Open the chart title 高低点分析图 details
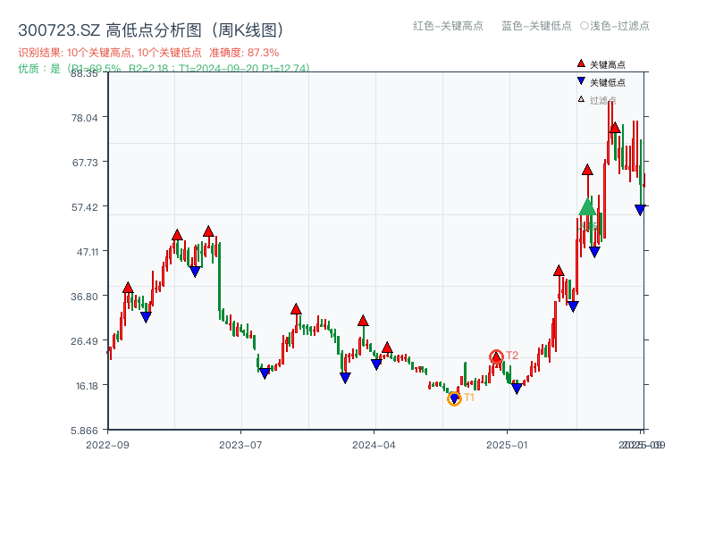Viewport: 715px width, 536px height. (x=149, y=28)
